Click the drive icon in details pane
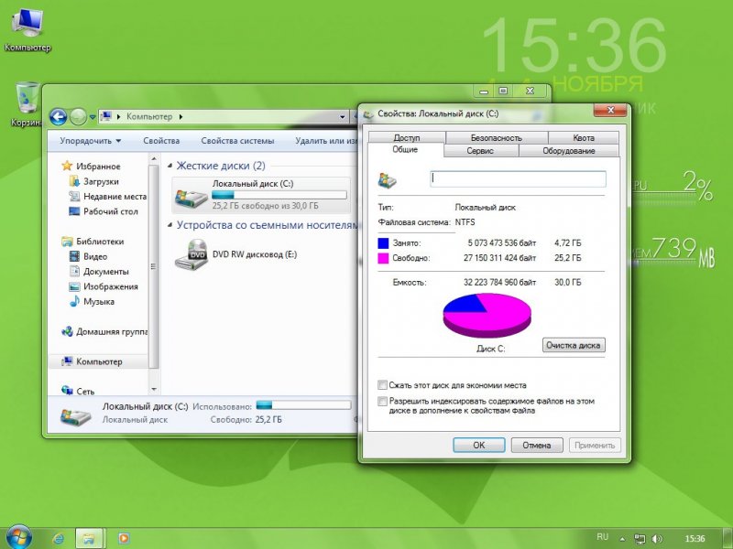The image size is (733, 549). [76, 415]
